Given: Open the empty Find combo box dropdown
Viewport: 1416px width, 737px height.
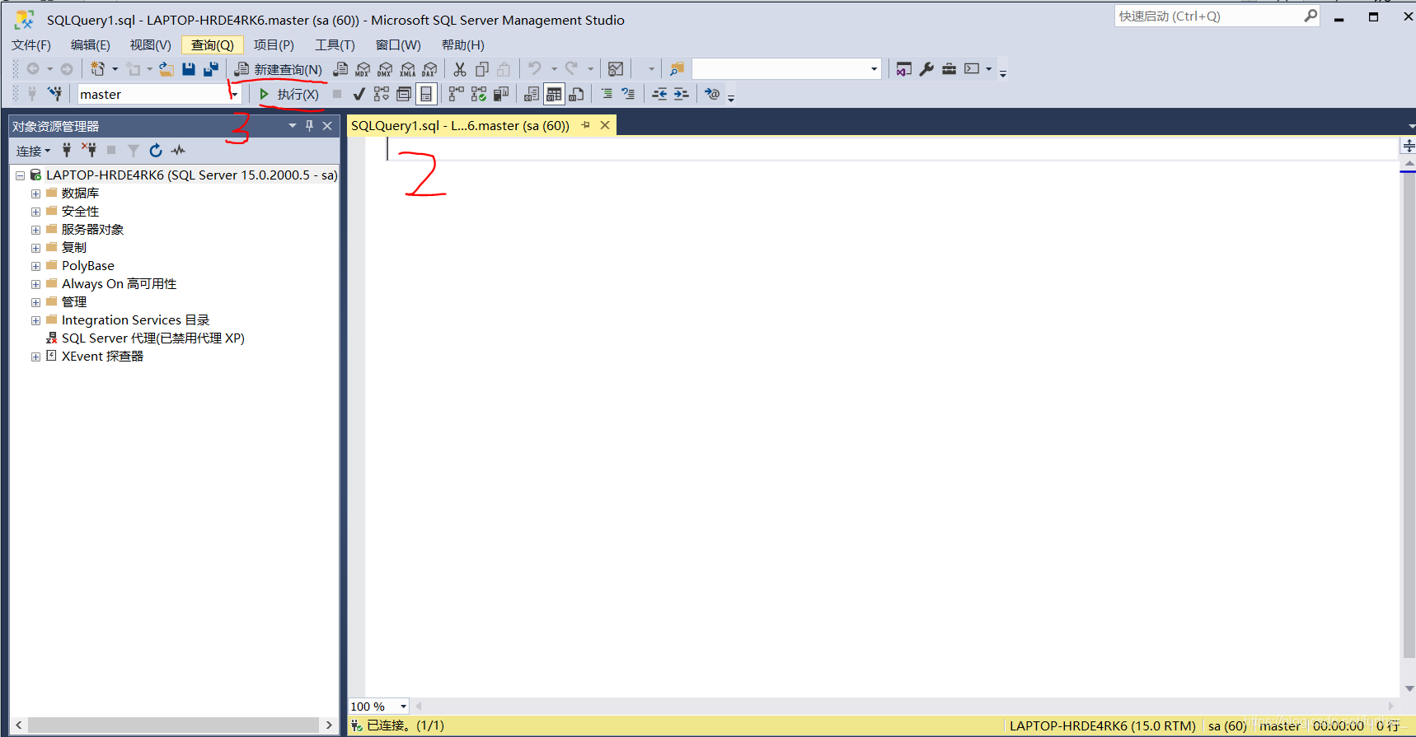Looking at the screenshot, I should pos(874,69).
